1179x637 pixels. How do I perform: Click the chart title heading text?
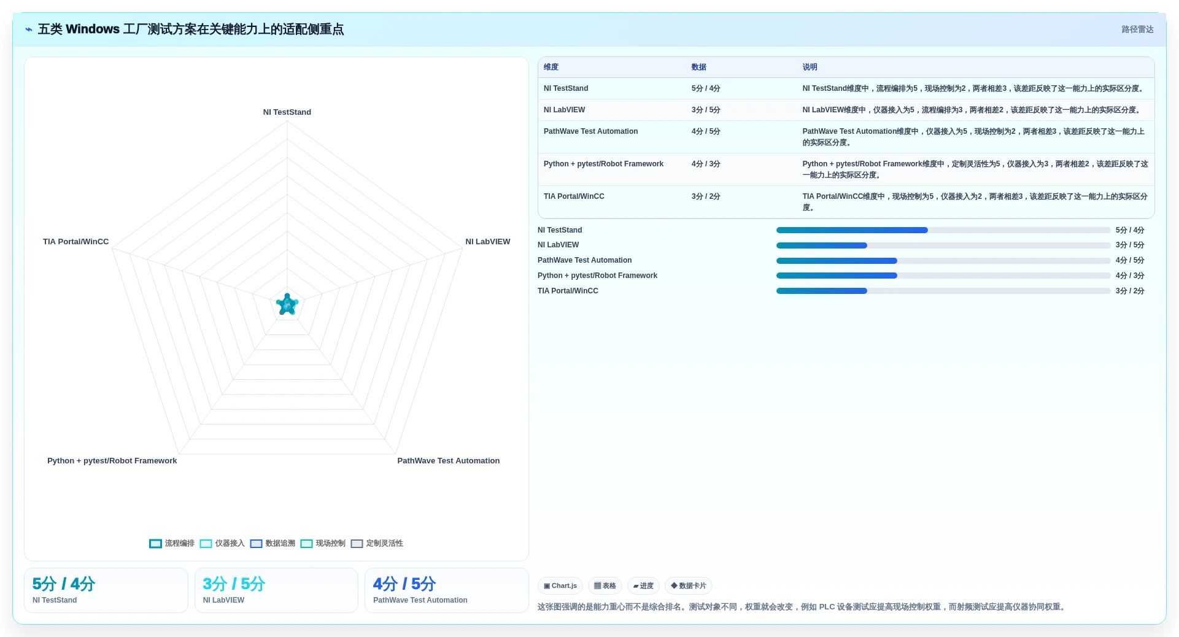(191, 29)
